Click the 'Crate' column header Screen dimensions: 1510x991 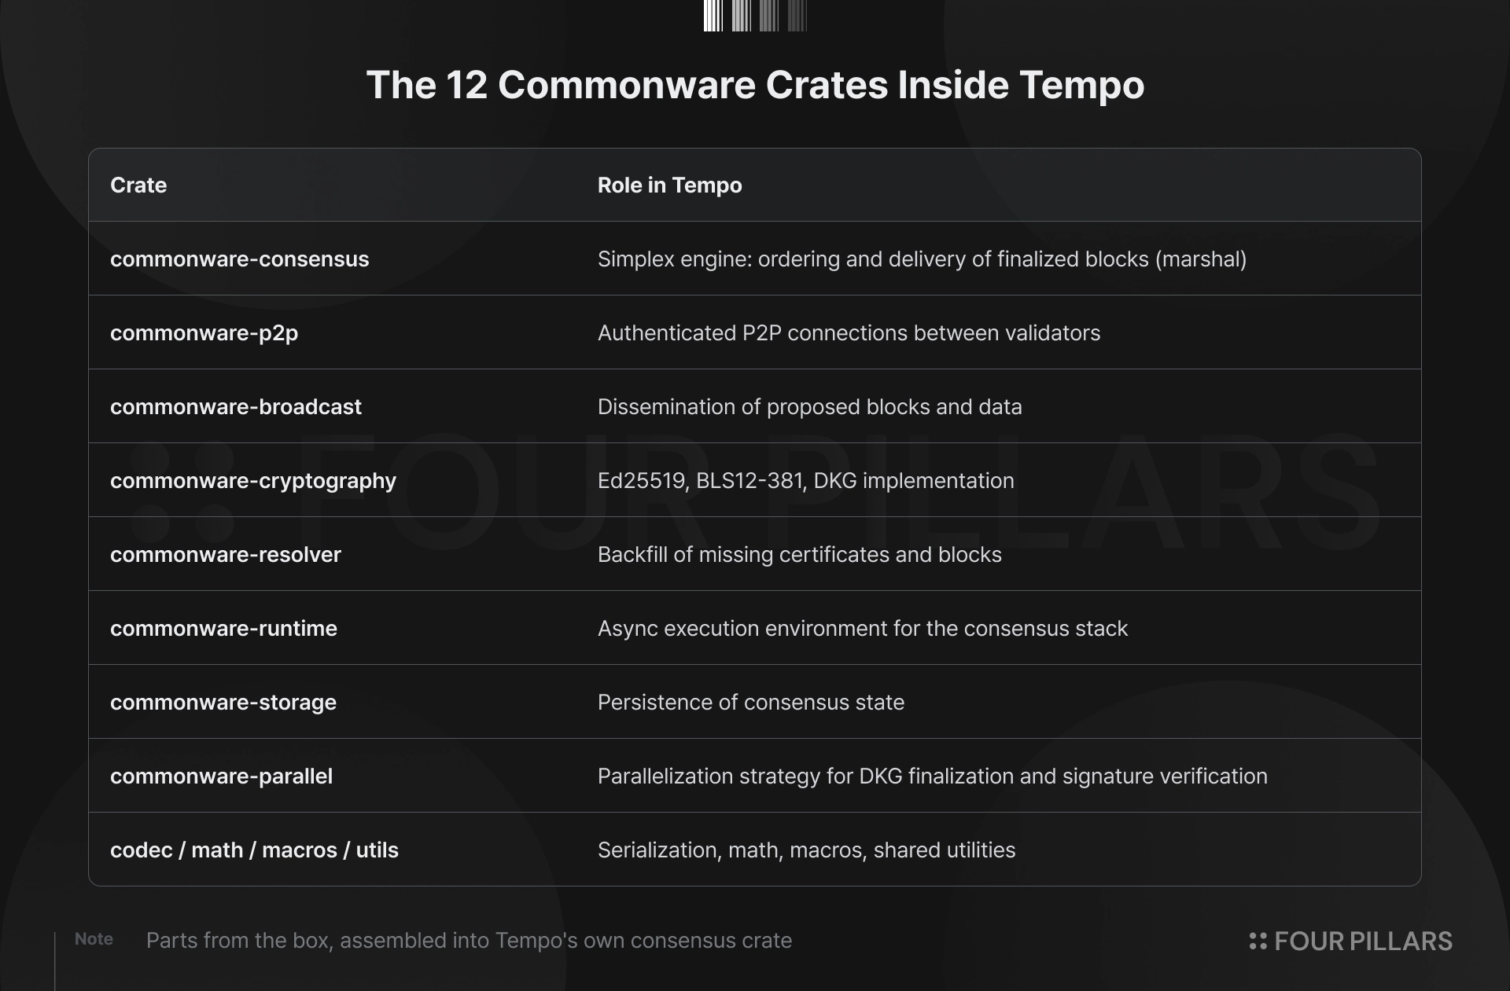(138, 185)
